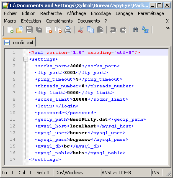Click the mysql_db value bc
The height and width of the screenshot is (178, 173).
click(x=67, y=146)
